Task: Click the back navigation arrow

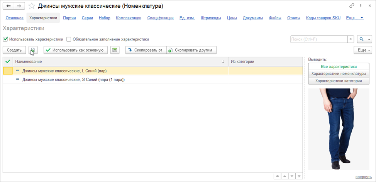Action: tap(8, 6)
